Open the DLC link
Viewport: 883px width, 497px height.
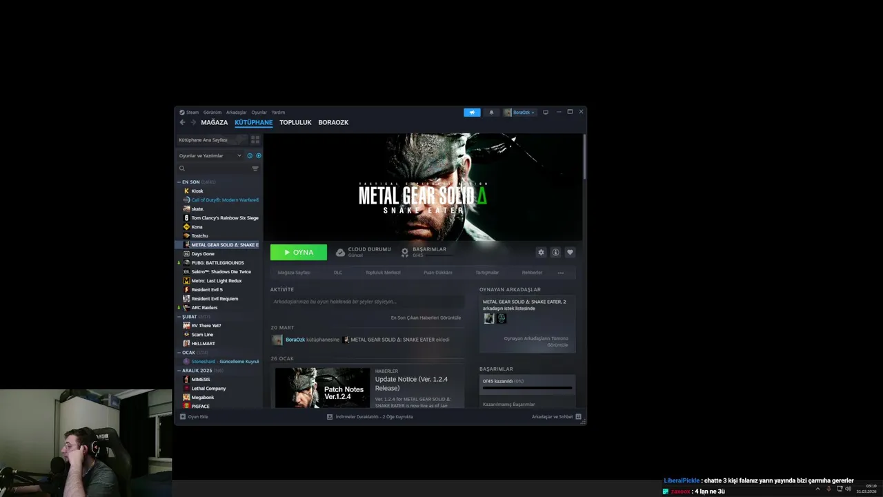(x=338, y=273)
